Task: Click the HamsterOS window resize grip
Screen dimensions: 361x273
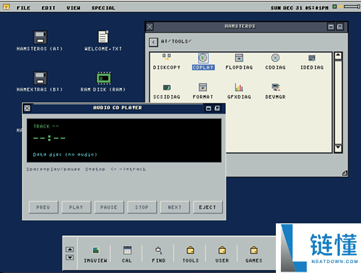Action: coord(345,173)
